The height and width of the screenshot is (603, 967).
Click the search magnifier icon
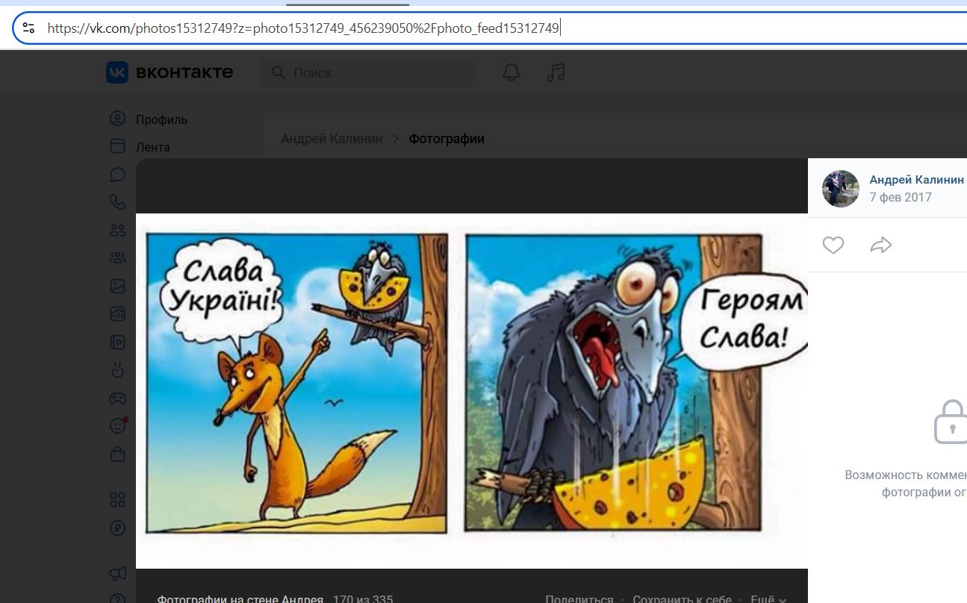pyautogui.click(x=279, y=72)
